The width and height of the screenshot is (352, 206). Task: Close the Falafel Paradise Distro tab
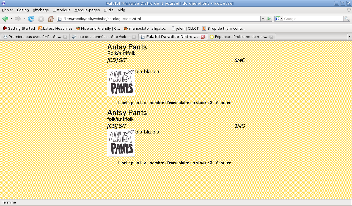pyautogui.click(x=203, y=37)
